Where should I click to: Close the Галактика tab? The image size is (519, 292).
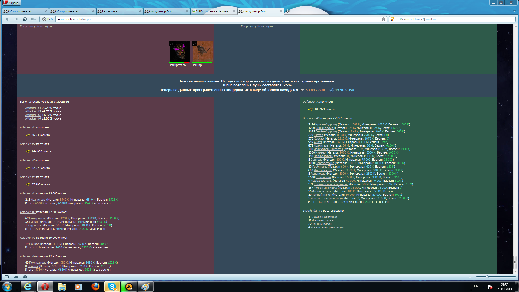point(140,11)
